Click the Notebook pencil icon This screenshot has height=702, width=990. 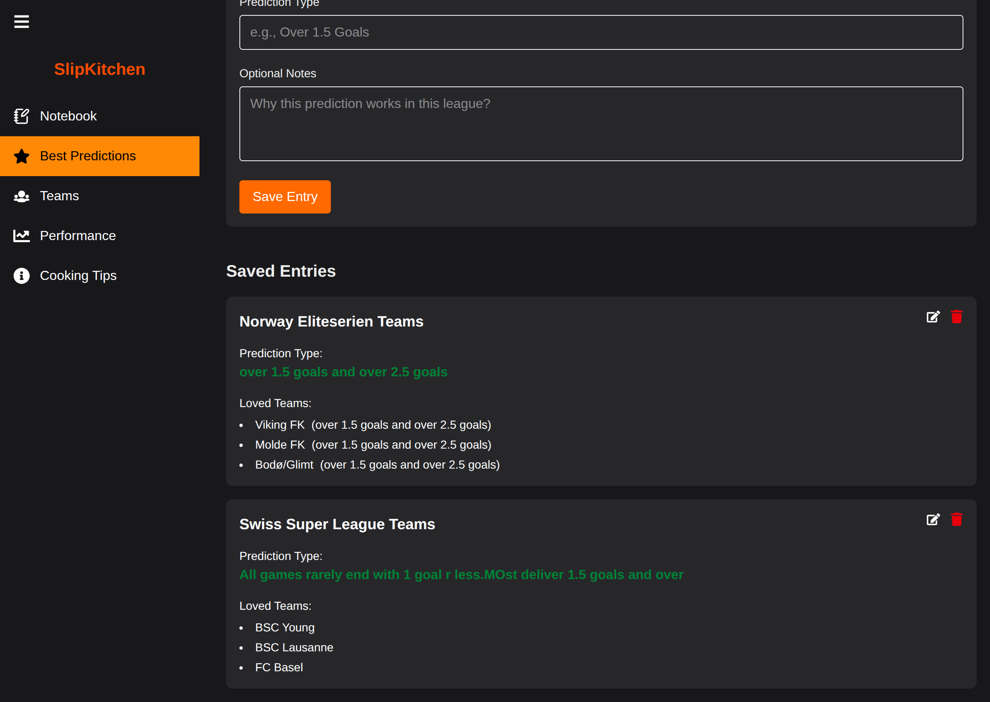21,116
